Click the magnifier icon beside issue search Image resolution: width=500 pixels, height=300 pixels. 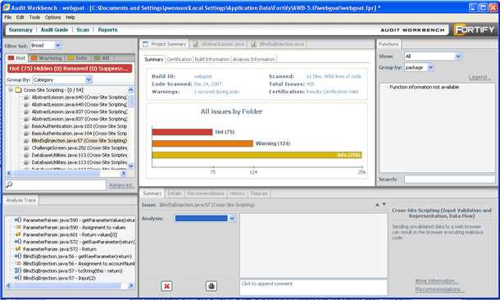9,184
